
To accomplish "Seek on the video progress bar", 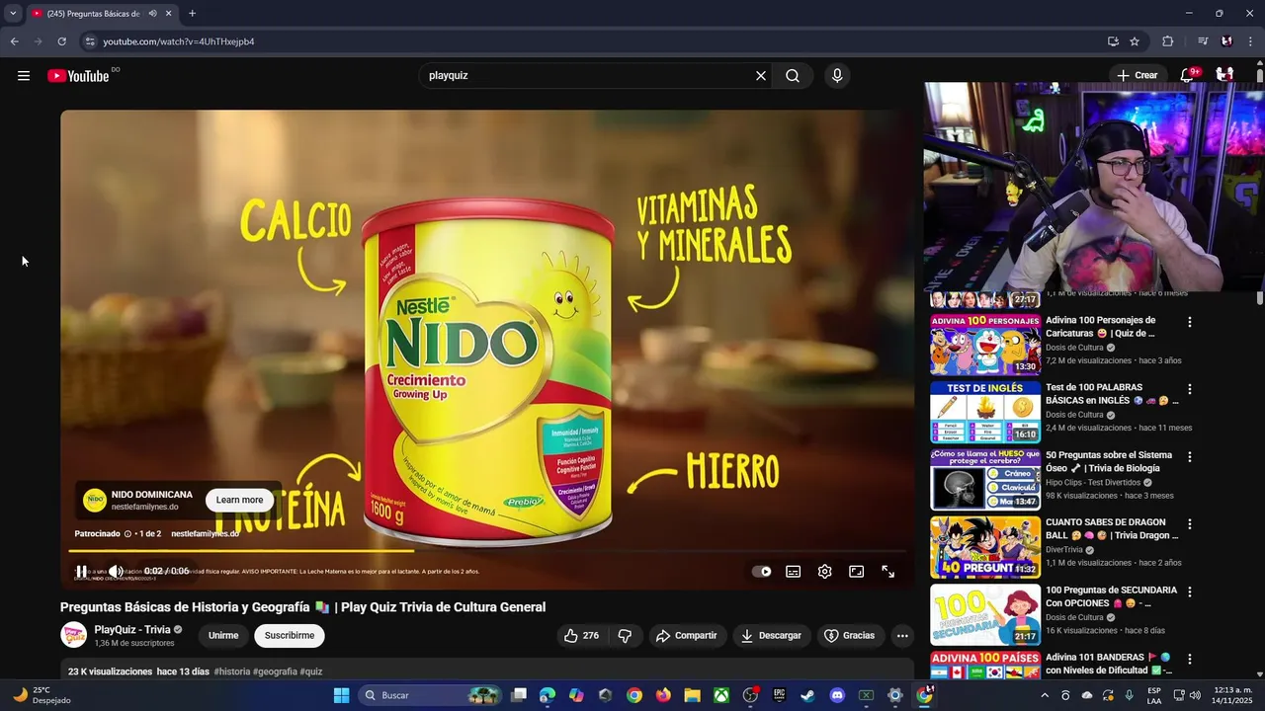I will click(x=487, y=550).
